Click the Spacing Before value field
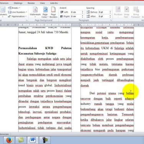The image size is (144, 144). tap(103, 12)
